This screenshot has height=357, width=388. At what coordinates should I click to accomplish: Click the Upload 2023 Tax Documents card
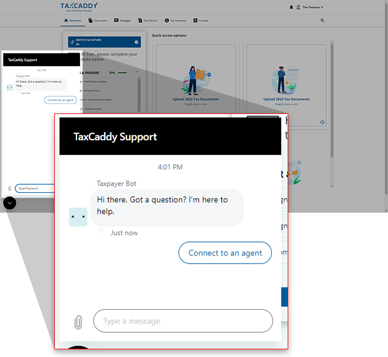[x=286, y=85]
